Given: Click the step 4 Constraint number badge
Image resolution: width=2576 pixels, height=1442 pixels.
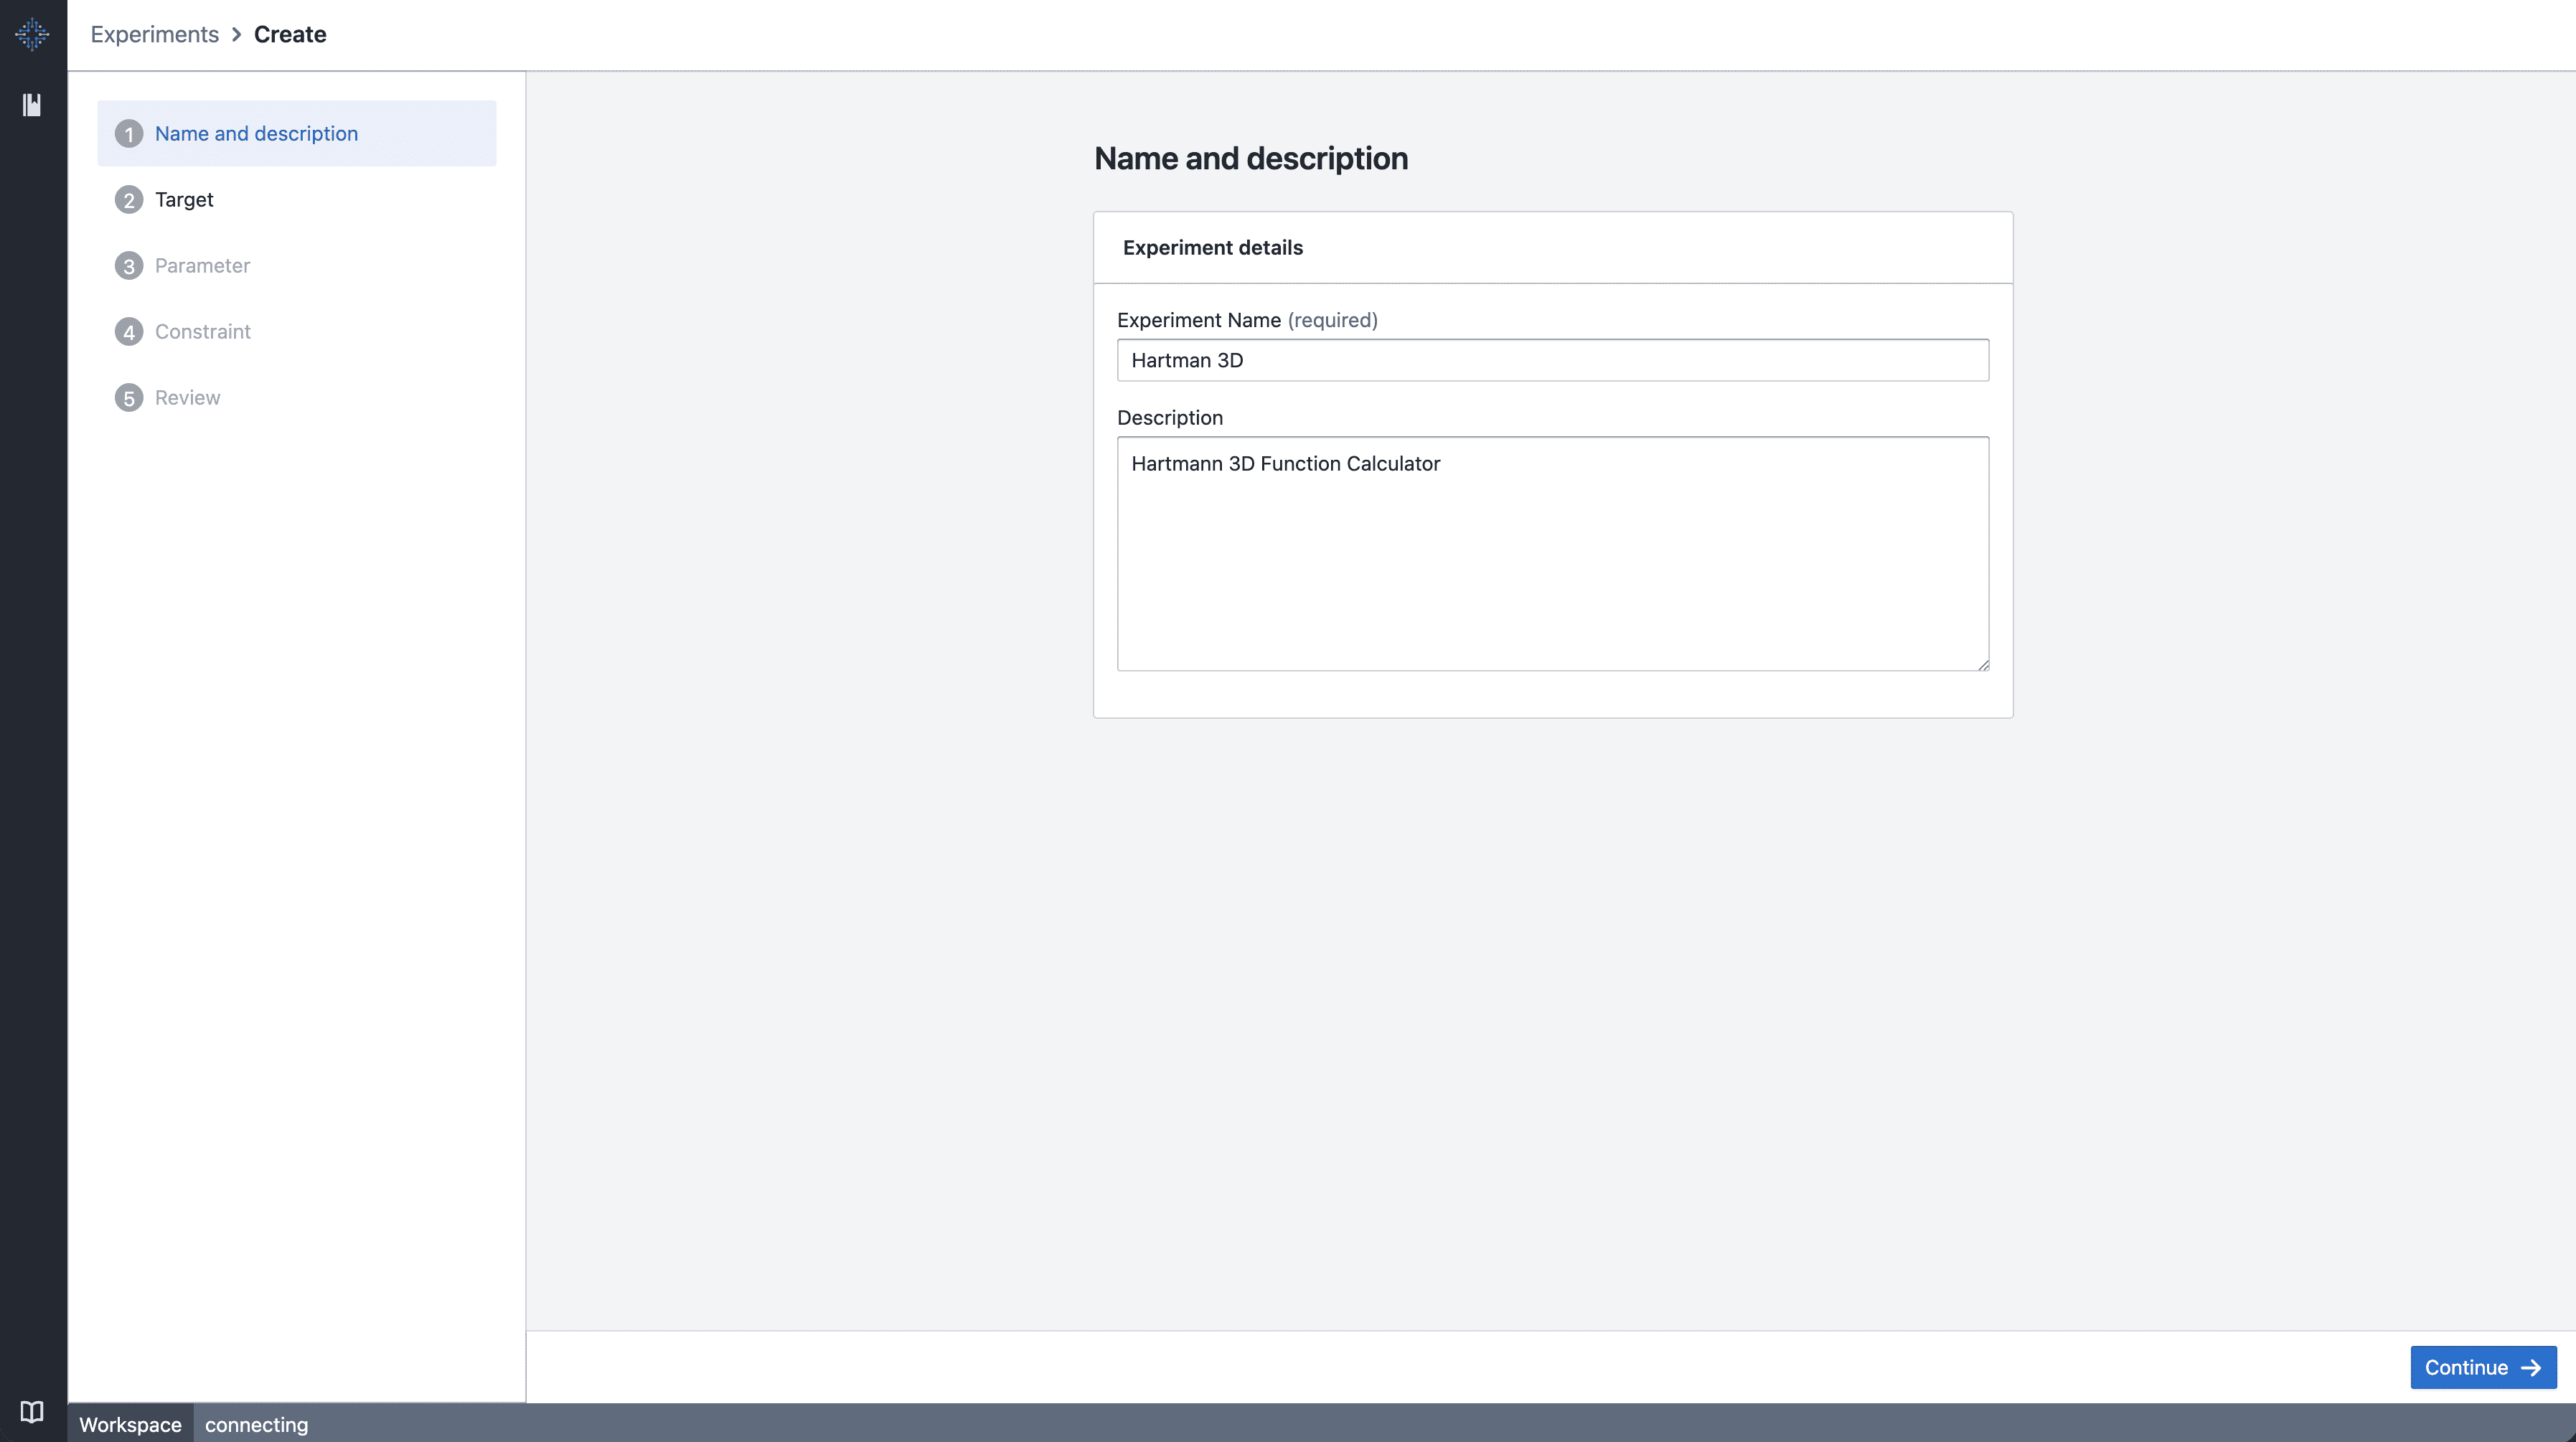Looking at the screenshot, I should [x=128, y=332].
